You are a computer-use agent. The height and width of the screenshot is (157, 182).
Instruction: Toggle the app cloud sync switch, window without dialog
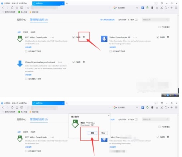click(x=136, y=20)
